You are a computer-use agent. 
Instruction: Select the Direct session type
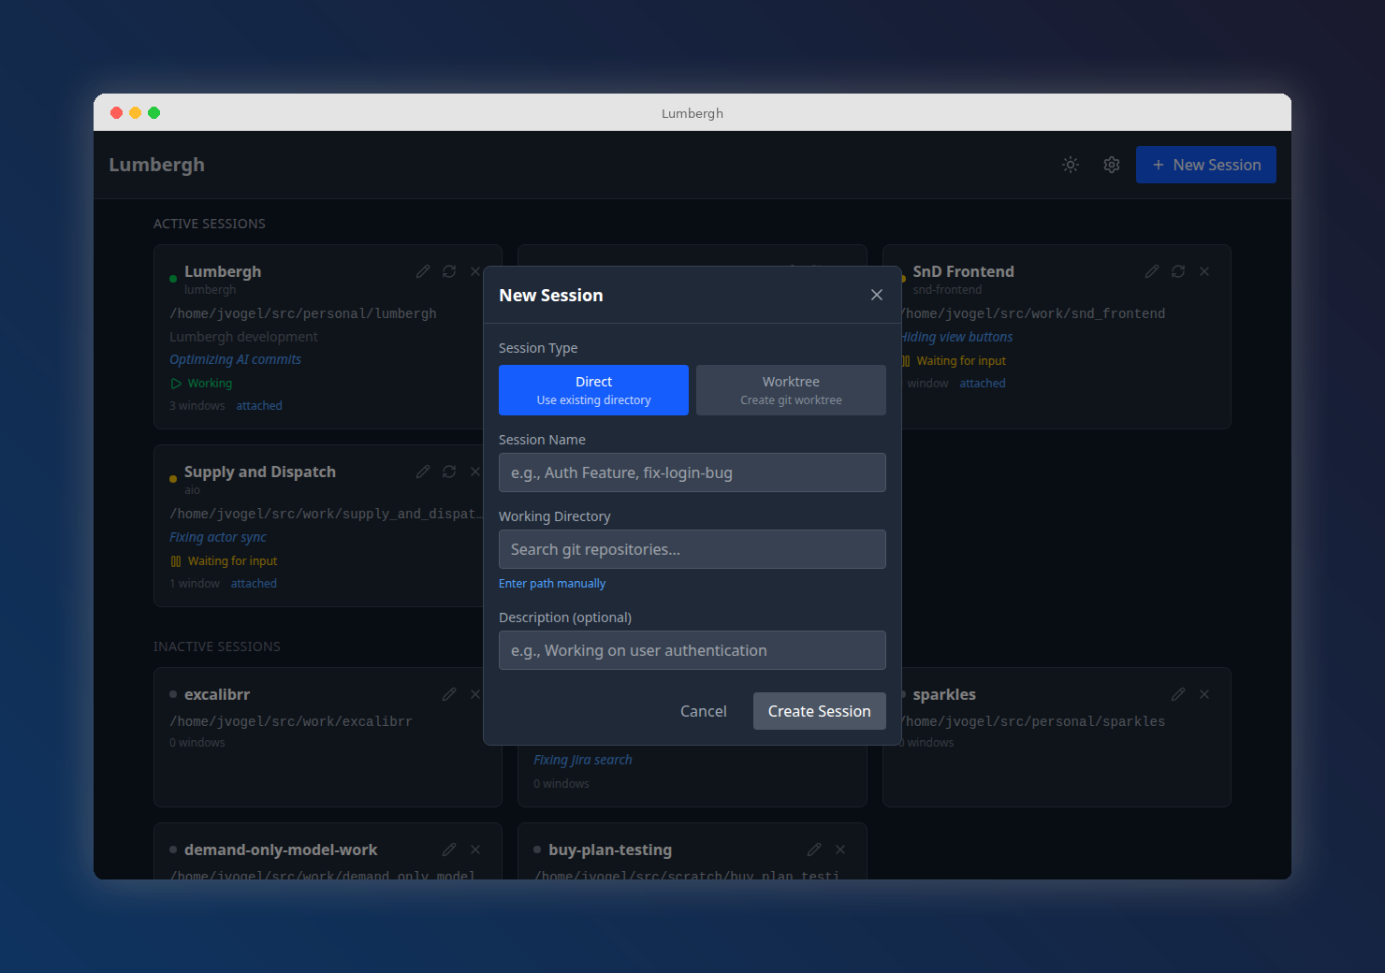click(x=593, y=390)
